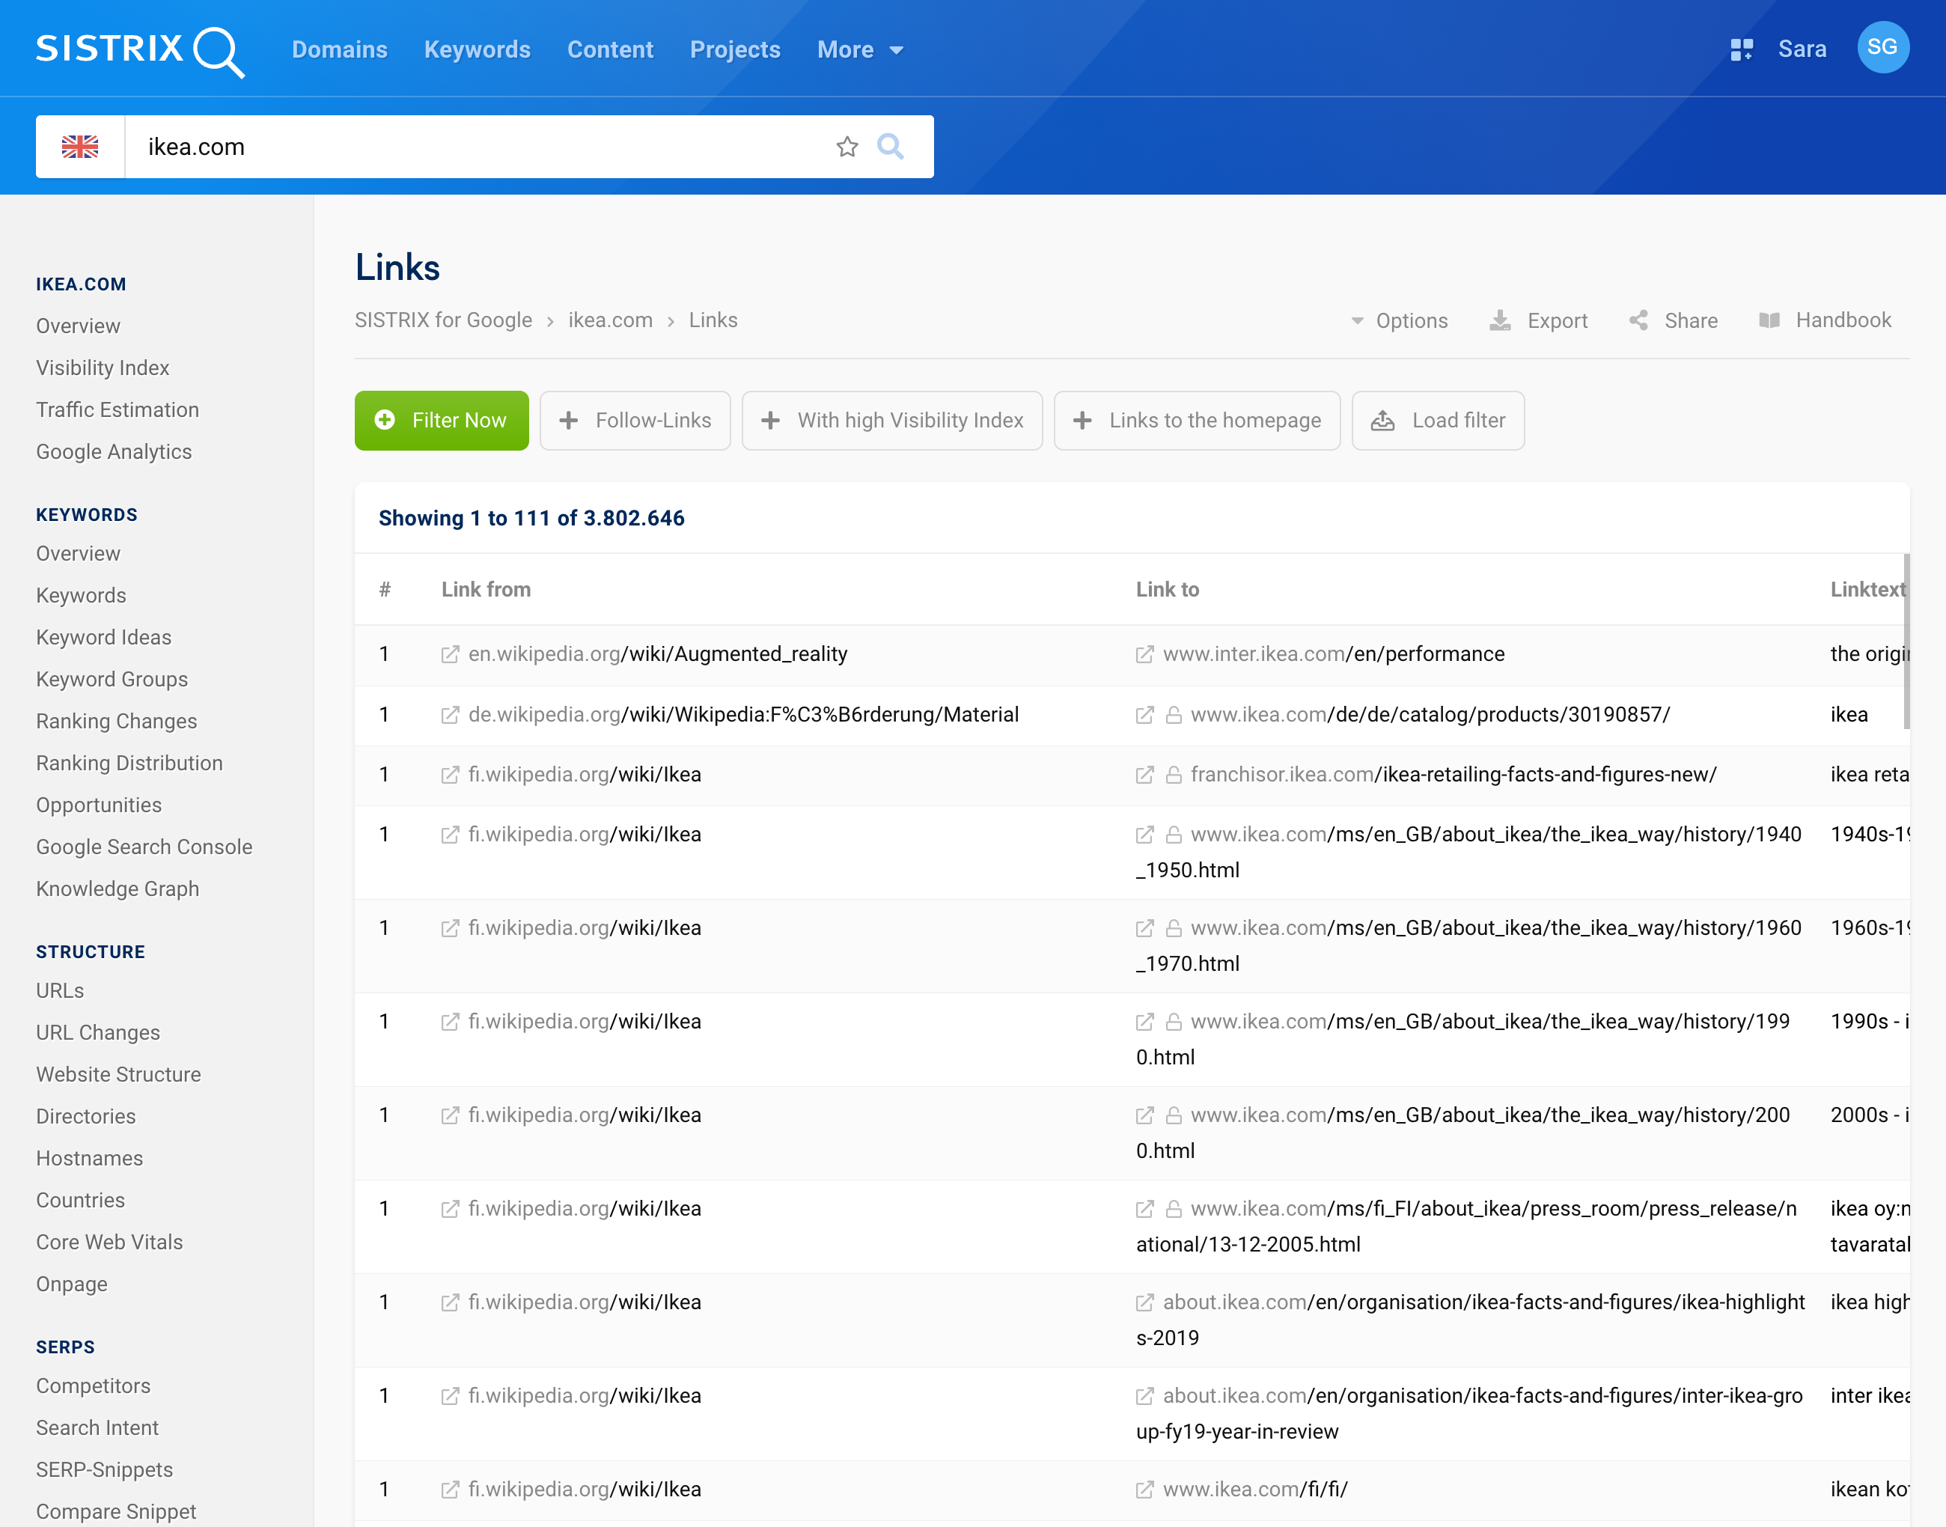
Task: Click the plus icon on Links to the homepage
Action: [1083, 420]
